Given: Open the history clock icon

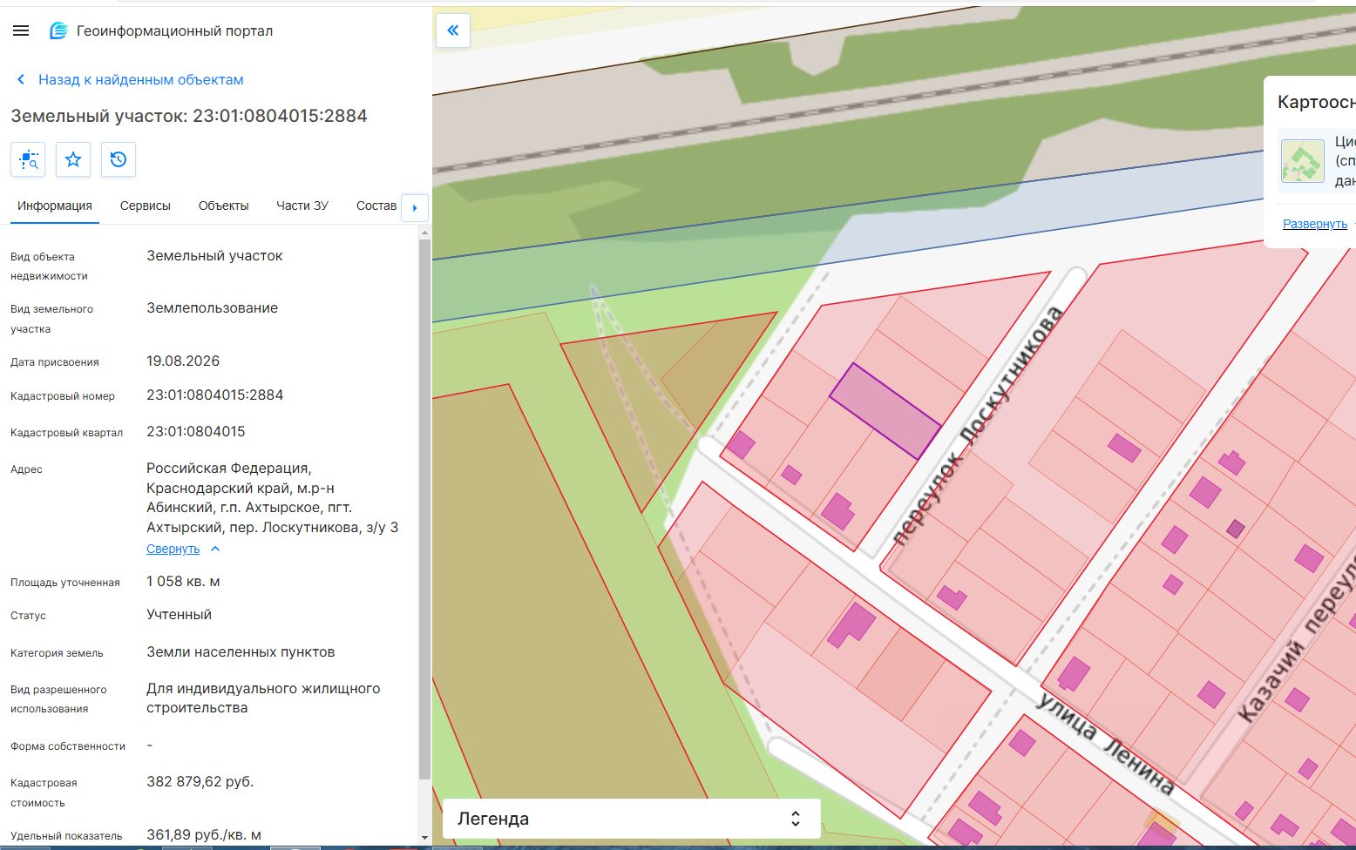Looking at the screenshot, I should 119,159.
